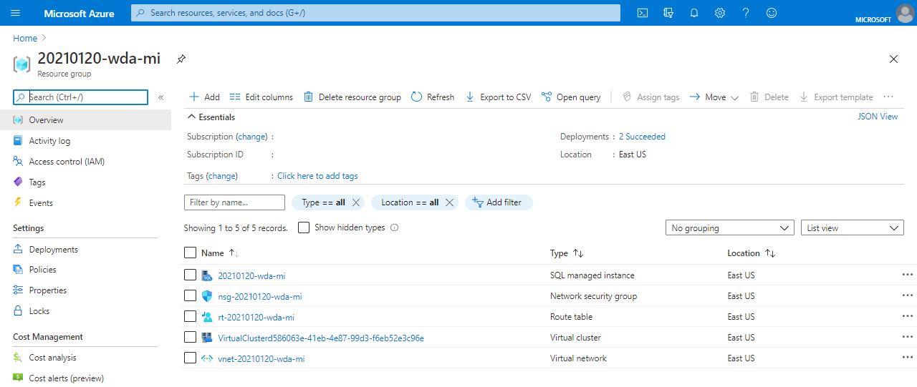Open the 2 Succeeded deployments link
917x387 pixels.
[x=642, y=137]
